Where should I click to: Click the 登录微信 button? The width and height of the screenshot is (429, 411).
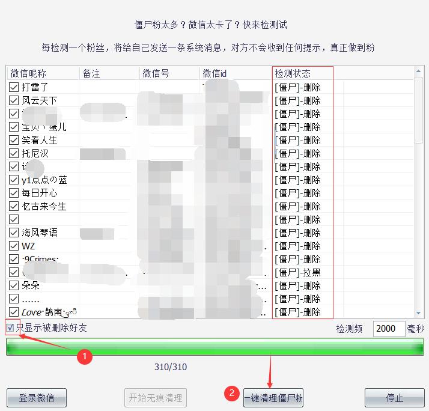tap(37, 398)
